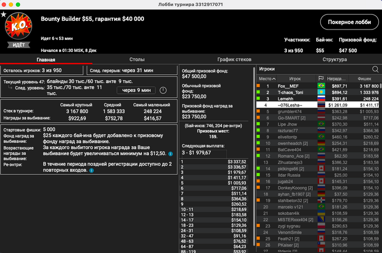Open the Столы tab
Image resolution: width=382 pixels, height=253 pixels.
(x=137, y=60)
